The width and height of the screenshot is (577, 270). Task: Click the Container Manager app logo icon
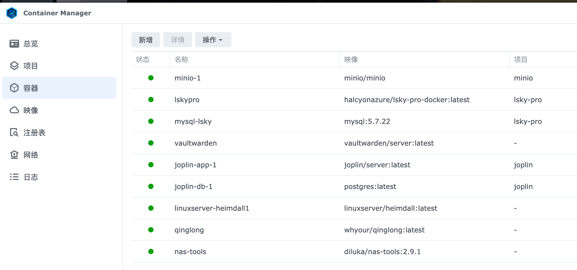click(x=12, y=13)
